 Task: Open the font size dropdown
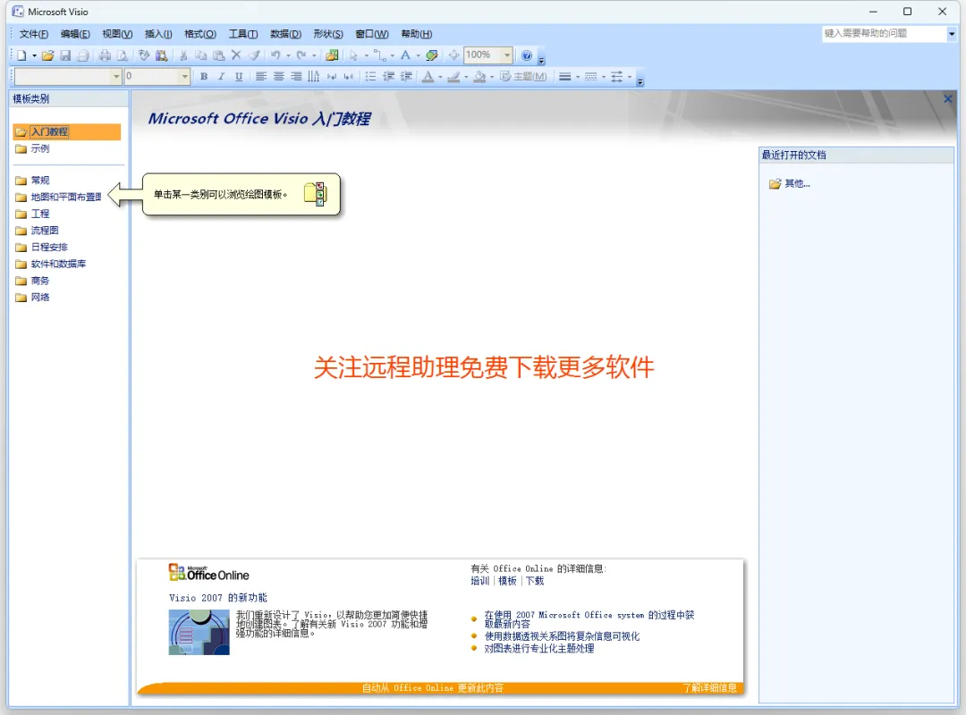tap(185, 76)
